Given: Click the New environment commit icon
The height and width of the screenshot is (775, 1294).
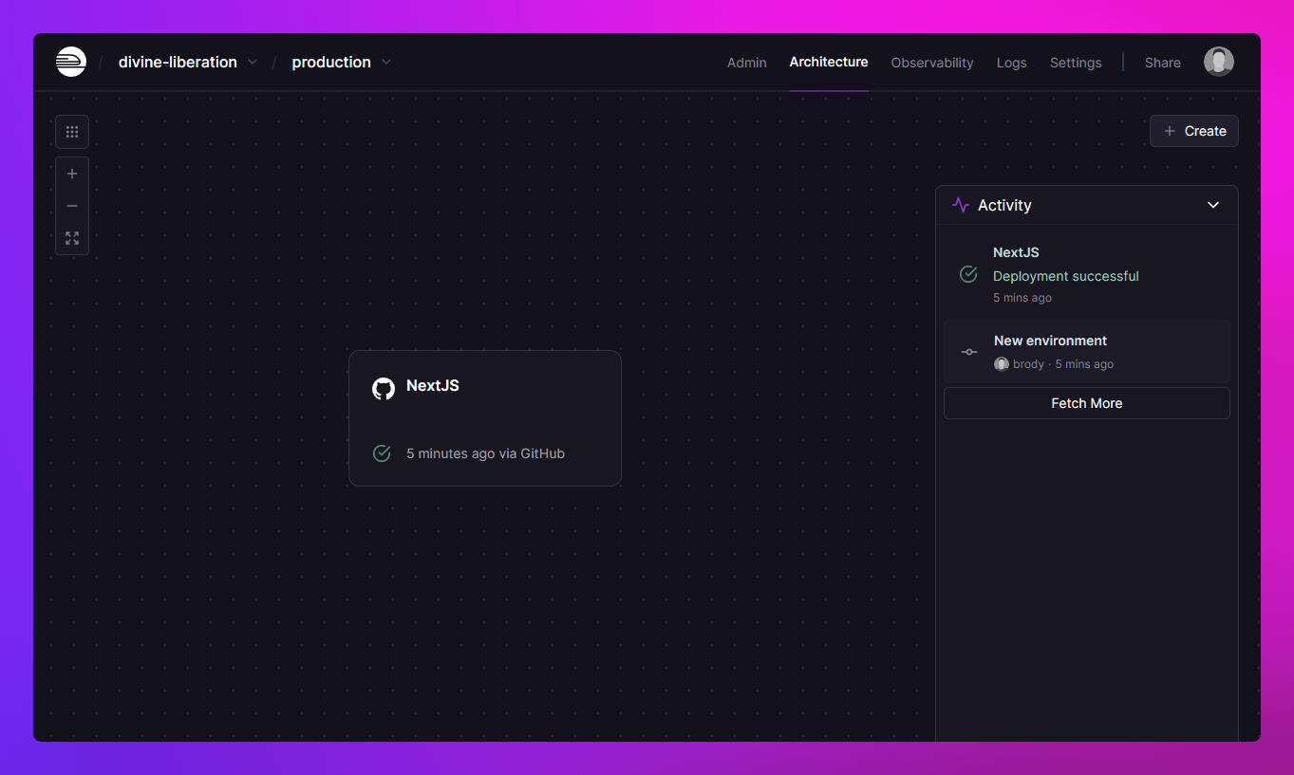Looking at the screenshot, I should (x=968, y=352).
